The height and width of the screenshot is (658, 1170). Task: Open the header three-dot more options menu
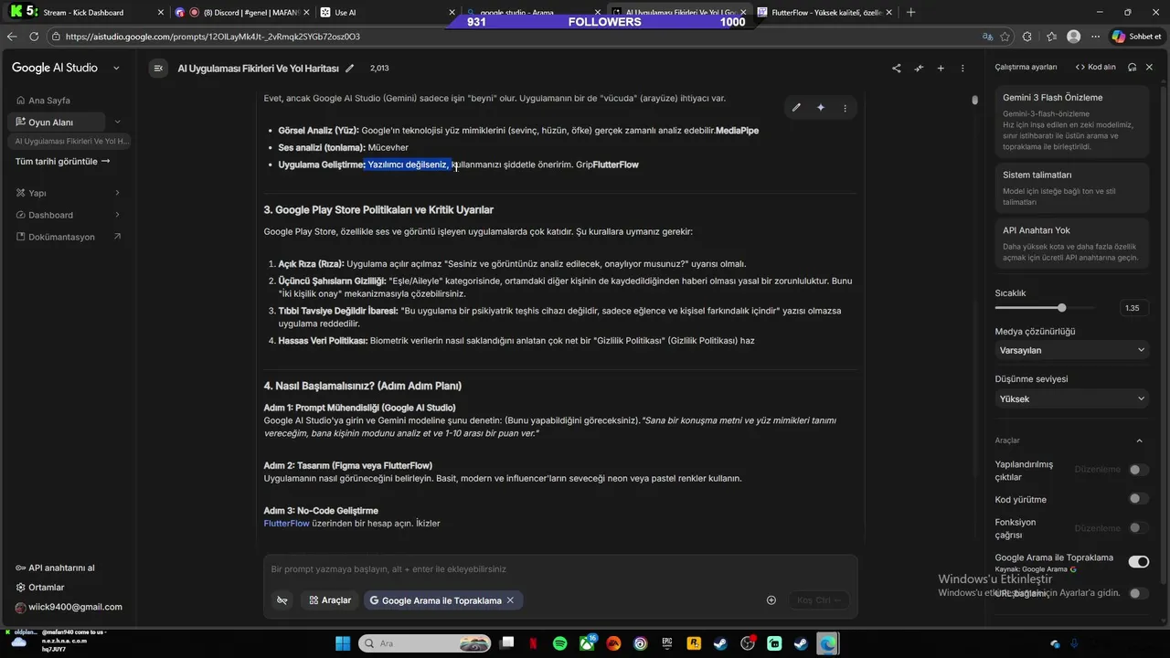(963, 69)
